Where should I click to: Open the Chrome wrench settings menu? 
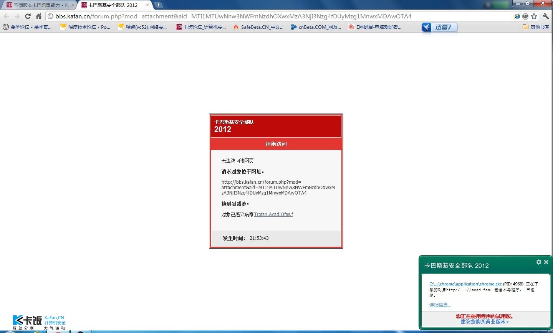point(546,16)
